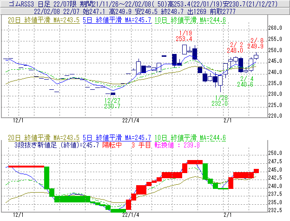Click the 10日 終値平滑 MA=244.6 label in lower chart
Viewport: 290px width, 221px height.
[190, 138]
